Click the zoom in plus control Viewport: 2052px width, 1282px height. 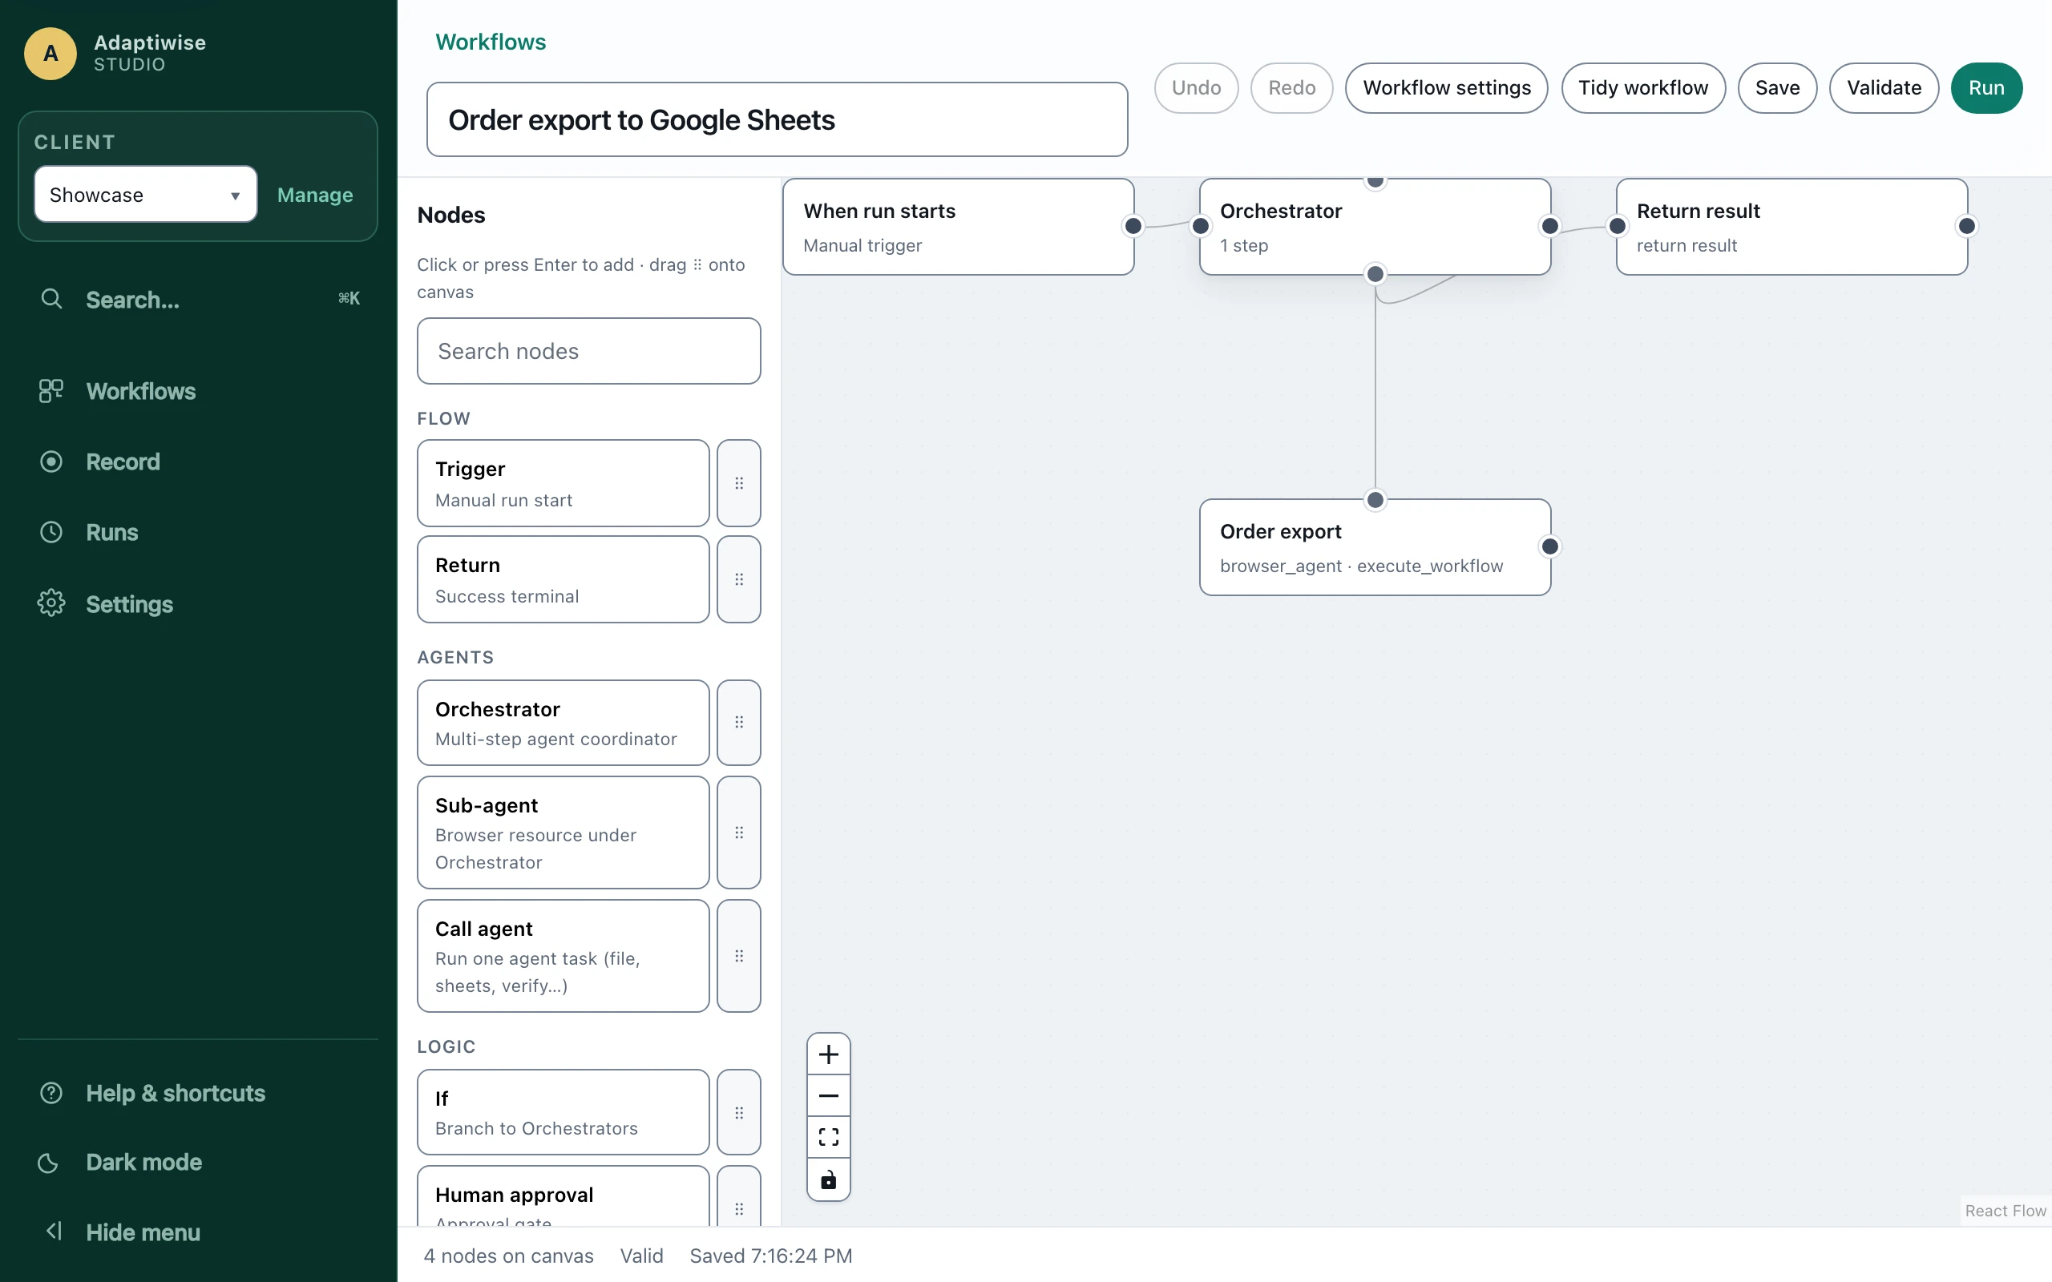[x=829, y=1054]
